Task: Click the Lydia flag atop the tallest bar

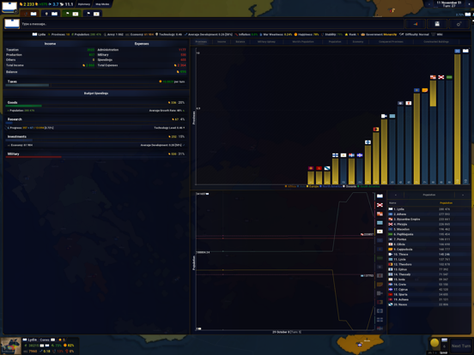Action: click(465, 51)
